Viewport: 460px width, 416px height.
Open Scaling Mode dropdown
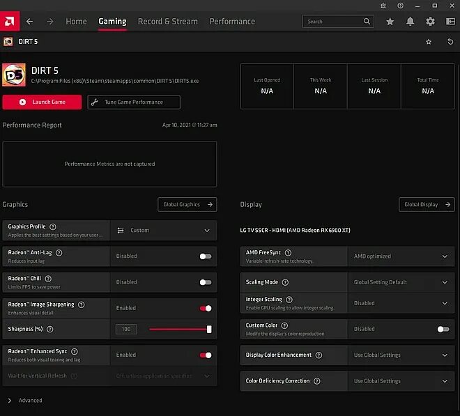pos(401,282)
